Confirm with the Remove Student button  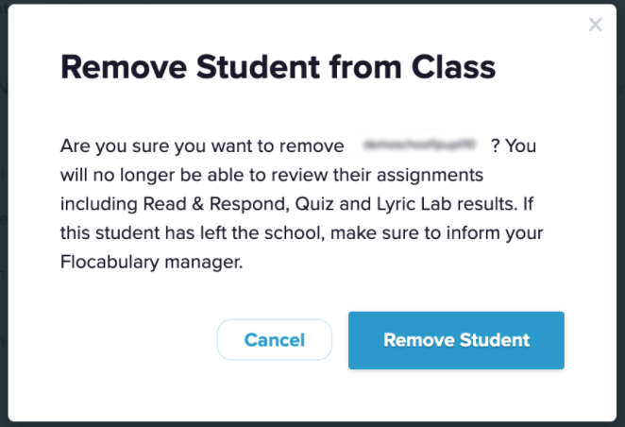[456, 340]
